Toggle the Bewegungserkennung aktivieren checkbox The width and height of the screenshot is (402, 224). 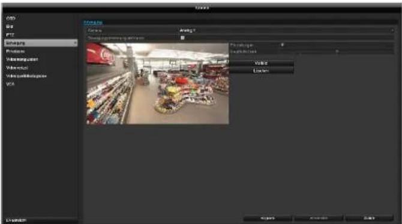(x=182, y=38)
